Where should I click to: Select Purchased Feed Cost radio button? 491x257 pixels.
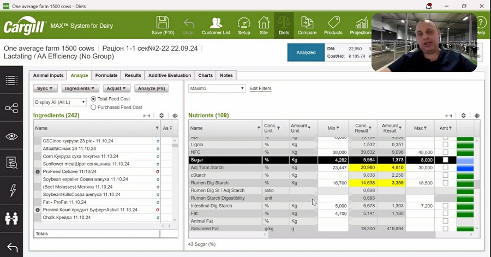[93, 107]
